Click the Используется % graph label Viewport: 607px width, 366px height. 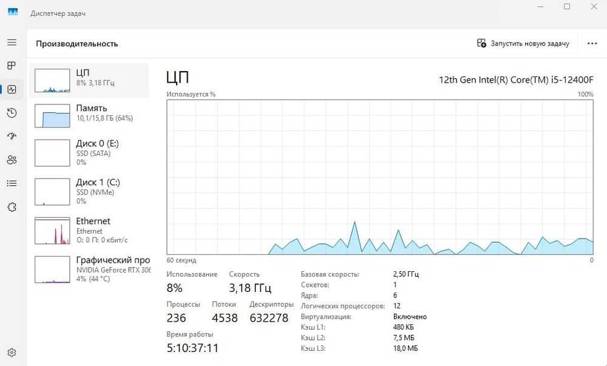(x=191, y=95)
